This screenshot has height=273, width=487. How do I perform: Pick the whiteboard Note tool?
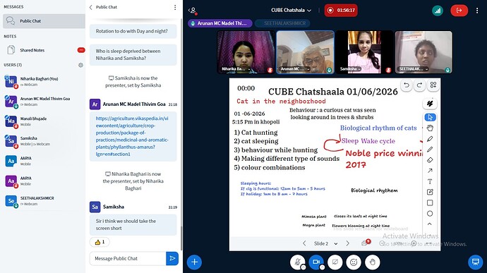pyautogui.click(x=430, y=193)
